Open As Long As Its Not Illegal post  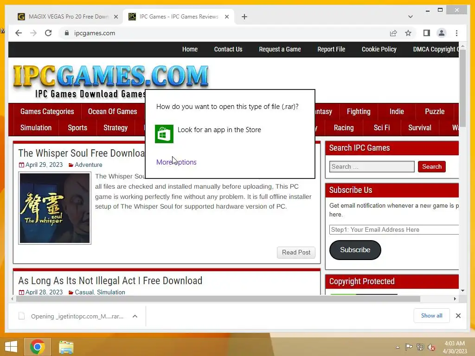[110, 280]
